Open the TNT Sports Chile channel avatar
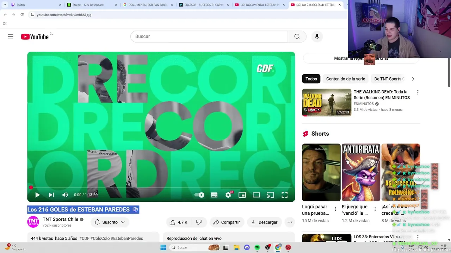 [33, 222]
